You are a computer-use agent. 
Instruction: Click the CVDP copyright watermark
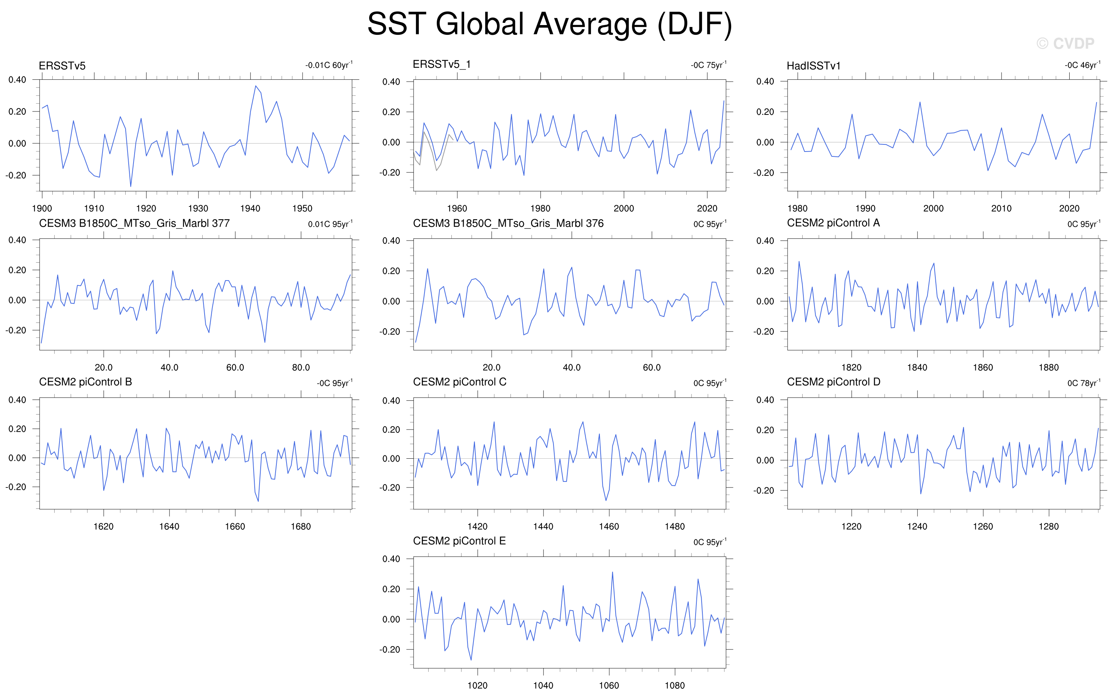click(1065, 43)
